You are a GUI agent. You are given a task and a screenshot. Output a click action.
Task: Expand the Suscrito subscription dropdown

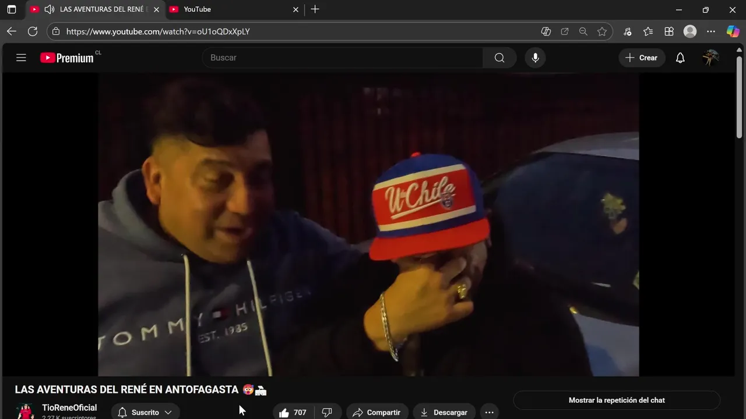pos(145,412)
